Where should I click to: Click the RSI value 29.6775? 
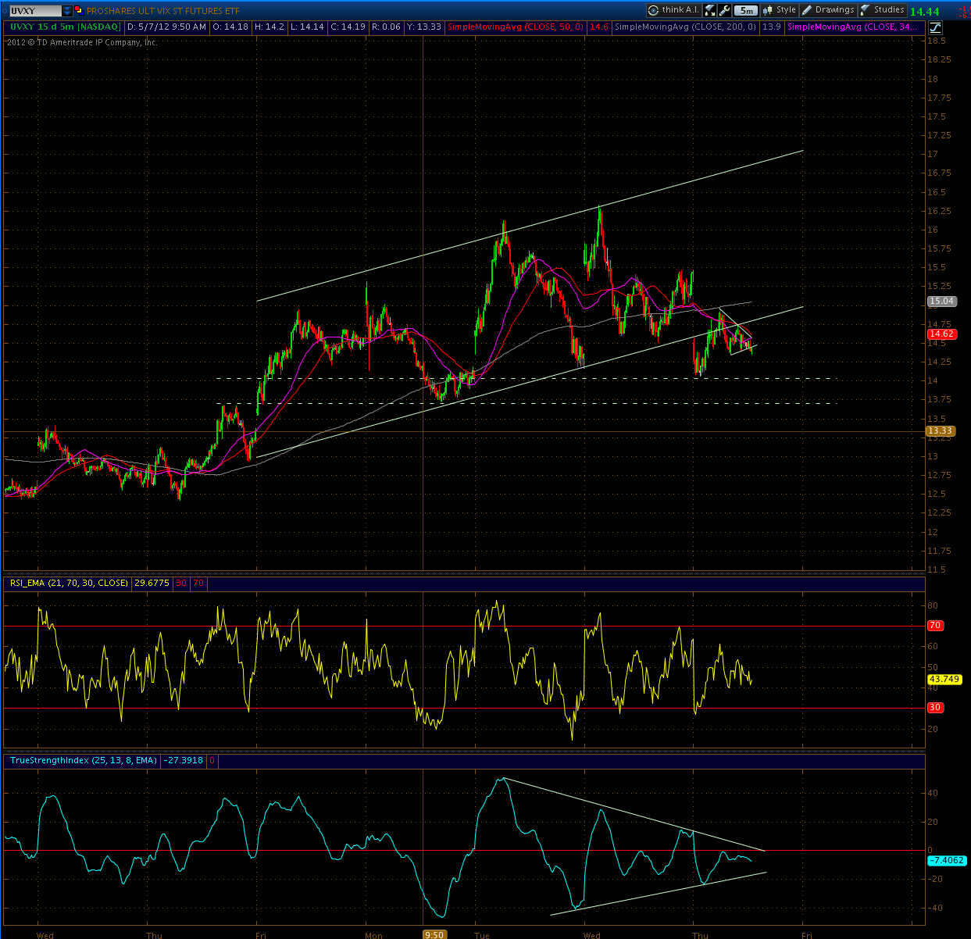pyautogui.click(x=152, y=583)
